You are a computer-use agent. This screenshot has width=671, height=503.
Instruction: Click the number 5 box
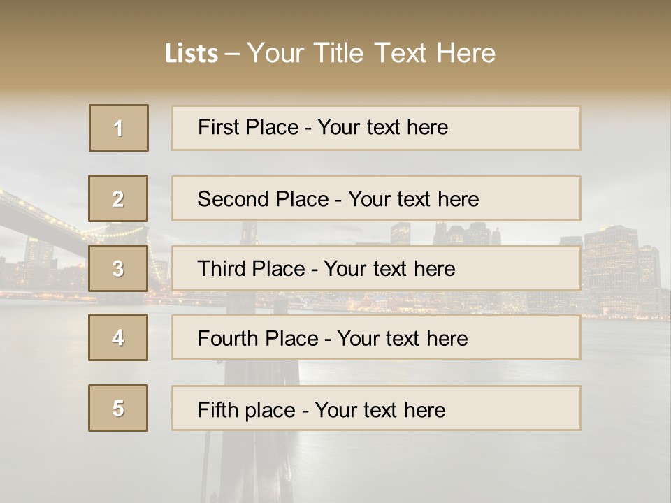coord(118,408)
